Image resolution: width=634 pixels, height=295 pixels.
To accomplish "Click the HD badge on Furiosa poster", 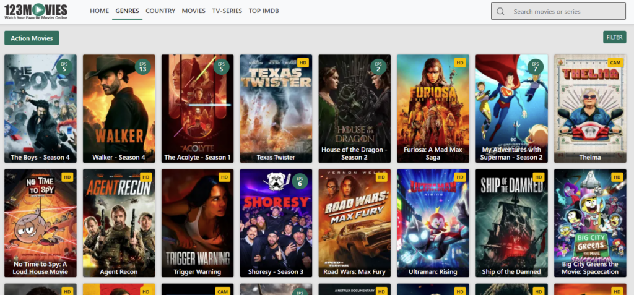I will pos(460,62).
